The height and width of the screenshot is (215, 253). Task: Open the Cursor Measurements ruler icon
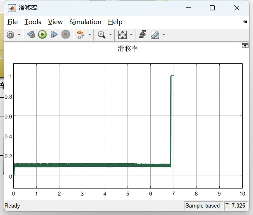point(155,35)
